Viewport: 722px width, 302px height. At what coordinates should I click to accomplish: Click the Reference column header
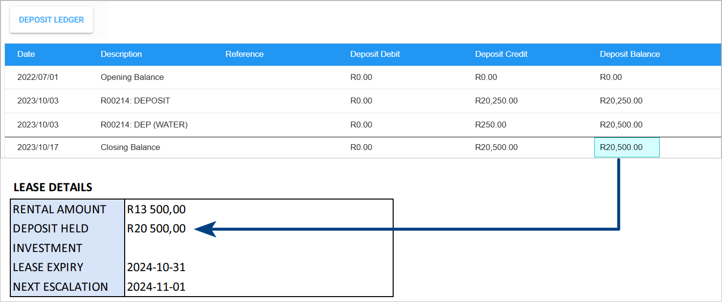click(x=244, y=54)
